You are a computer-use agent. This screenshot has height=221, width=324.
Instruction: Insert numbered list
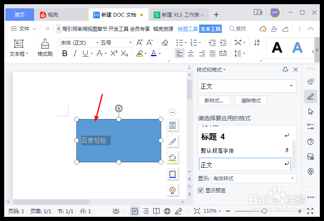pyautogui.click(x=194, y=42)
